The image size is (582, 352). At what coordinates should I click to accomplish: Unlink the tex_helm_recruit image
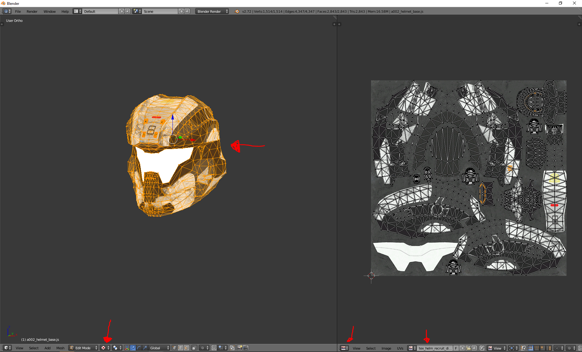[474, 348]
